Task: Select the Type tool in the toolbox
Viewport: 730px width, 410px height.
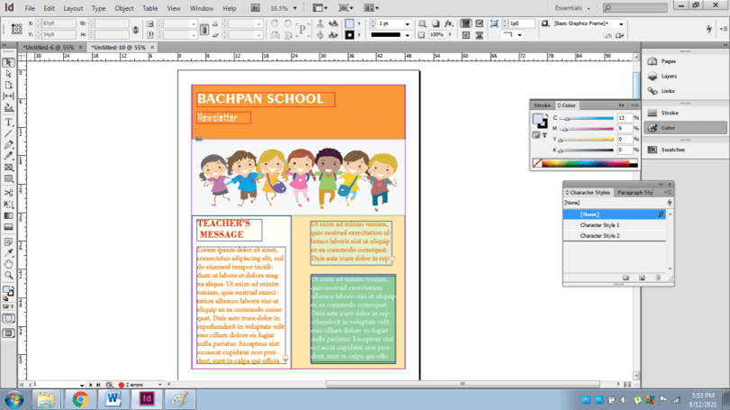Action: pos(9,122)
